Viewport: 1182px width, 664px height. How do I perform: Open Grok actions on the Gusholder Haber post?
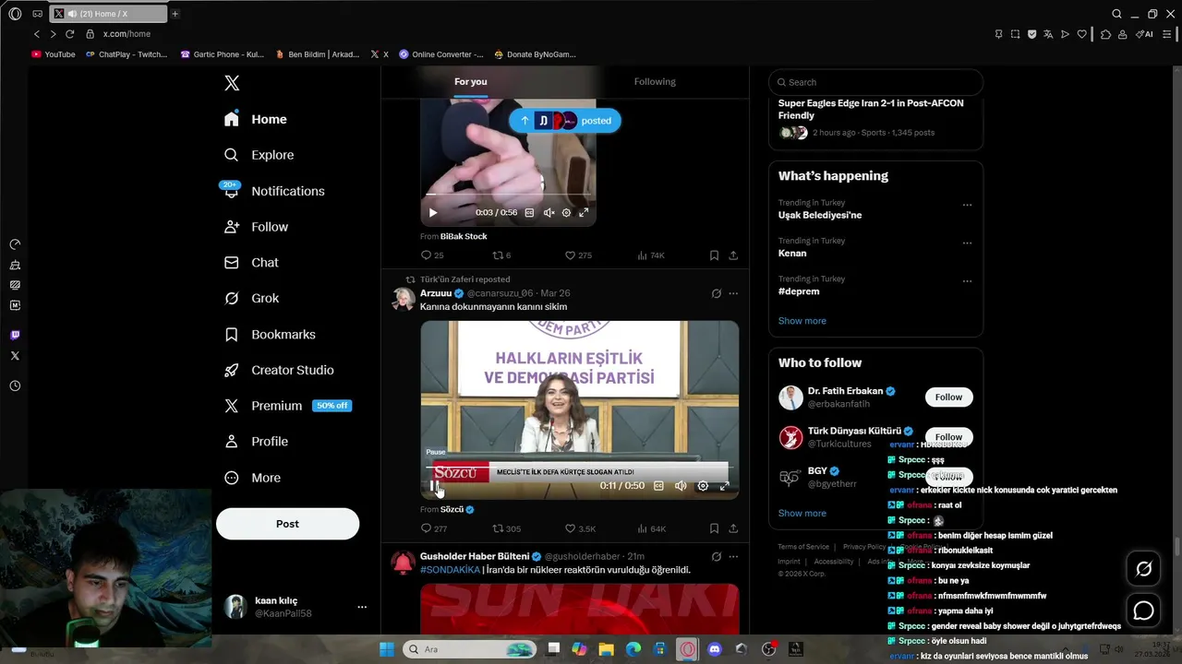point(716,556)
